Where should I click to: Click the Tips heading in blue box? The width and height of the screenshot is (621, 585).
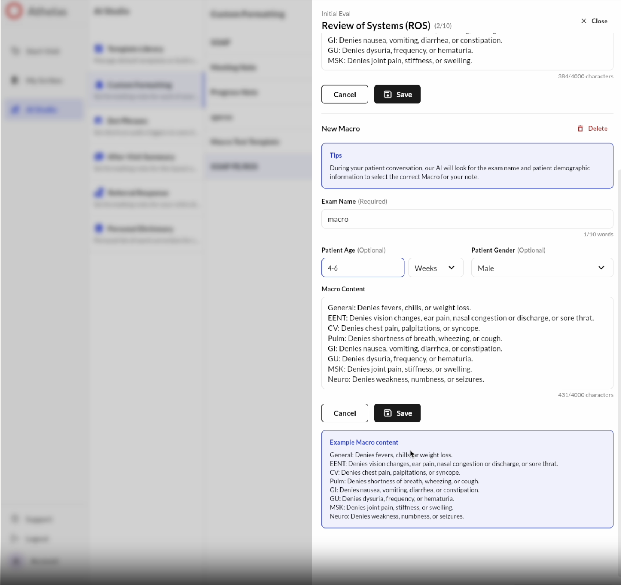335,155
